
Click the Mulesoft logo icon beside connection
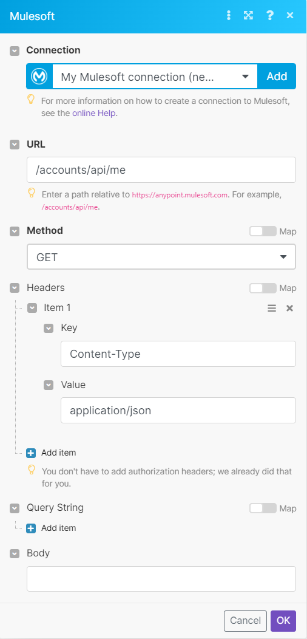(x=39, y=76)
